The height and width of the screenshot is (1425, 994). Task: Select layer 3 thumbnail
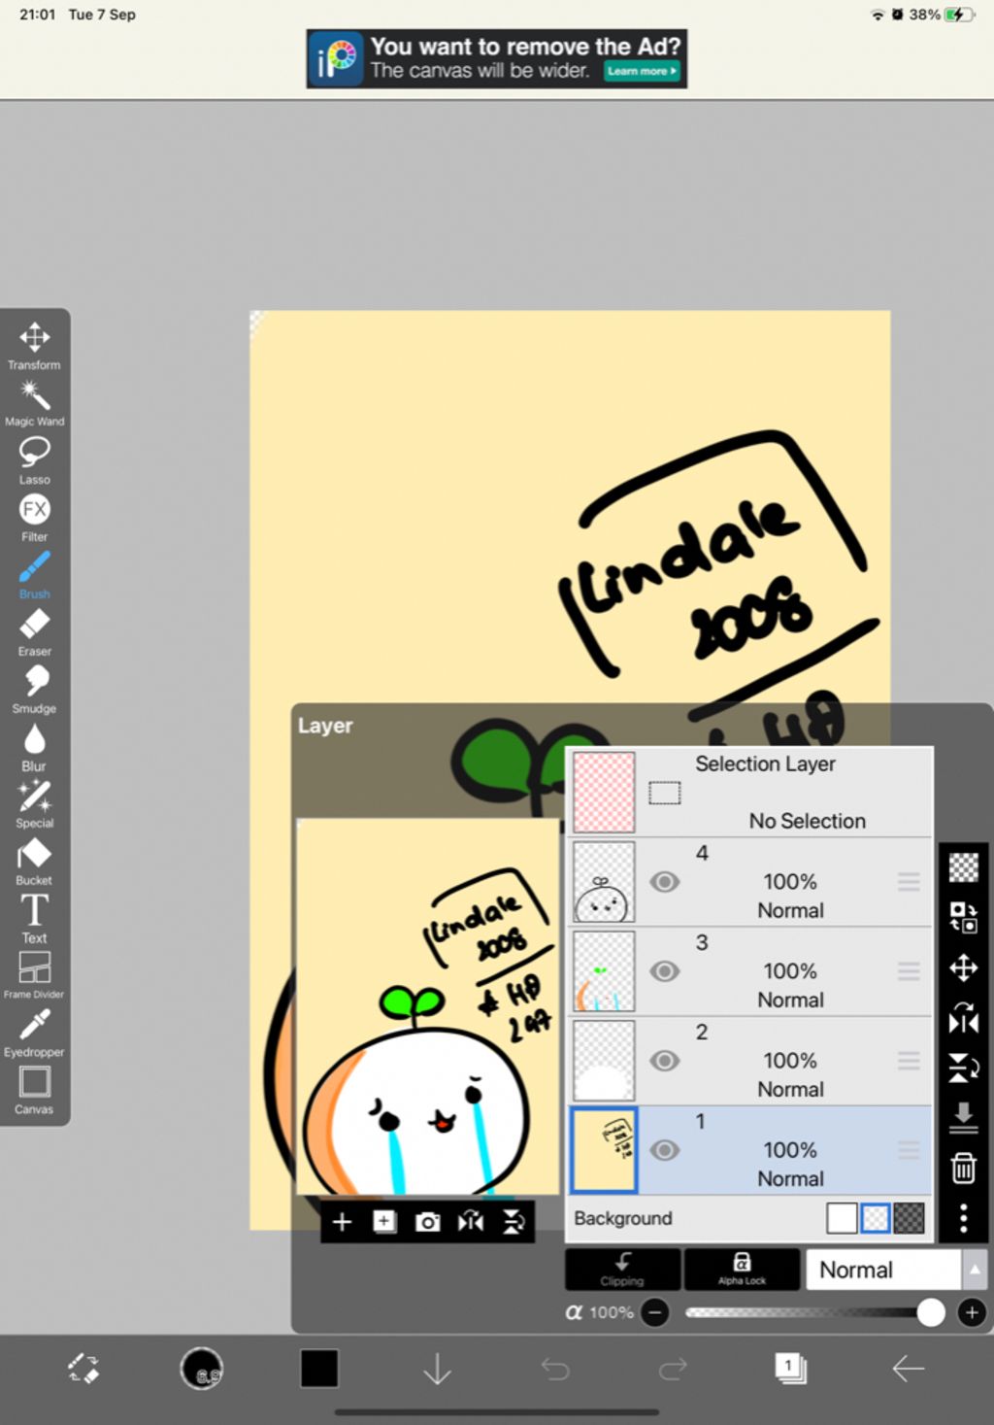(x=604, y=971)
